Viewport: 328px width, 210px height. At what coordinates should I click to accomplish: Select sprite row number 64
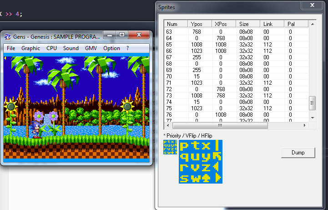(x=237, y=38)
